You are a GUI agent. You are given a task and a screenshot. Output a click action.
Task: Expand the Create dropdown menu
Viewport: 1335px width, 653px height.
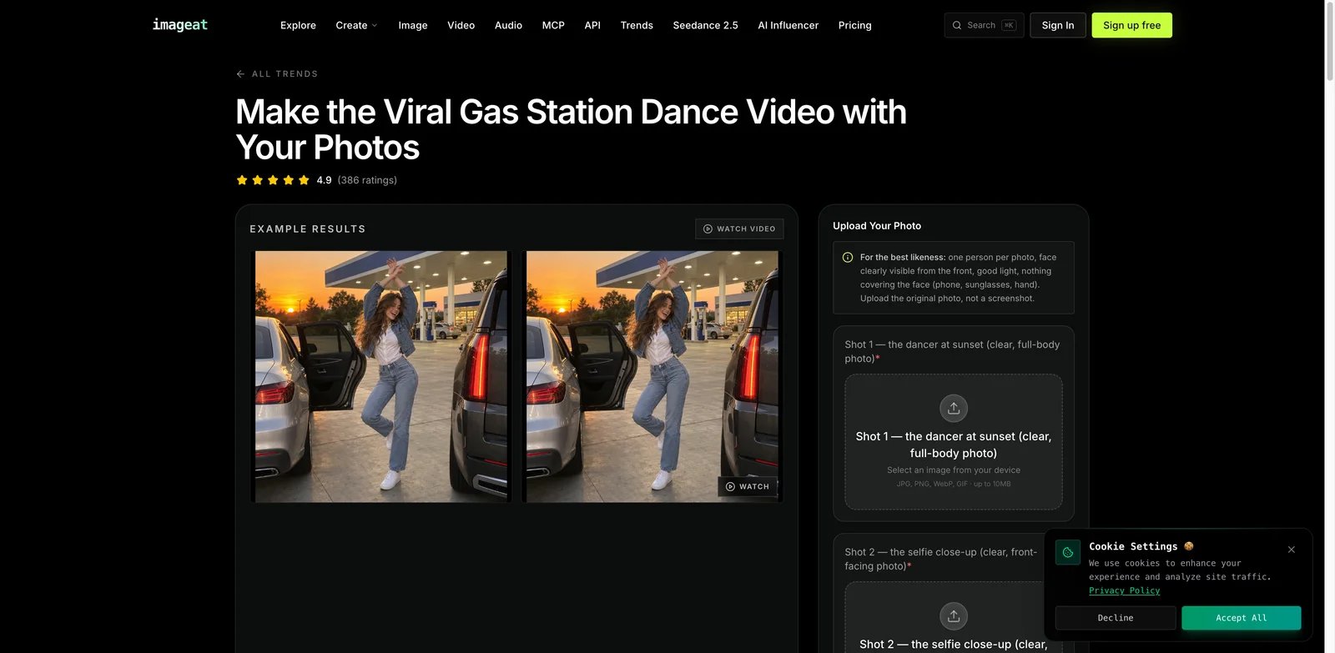356,25
